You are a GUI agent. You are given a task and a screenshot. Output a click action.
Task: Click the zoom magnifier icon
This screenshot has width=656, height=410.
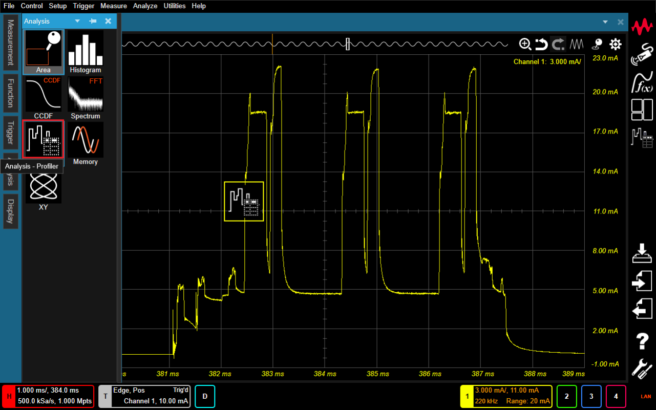tap(525, 44)
